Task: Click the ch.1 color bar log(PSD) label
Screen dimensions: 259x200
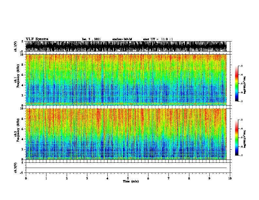Action: pos(245,85)
